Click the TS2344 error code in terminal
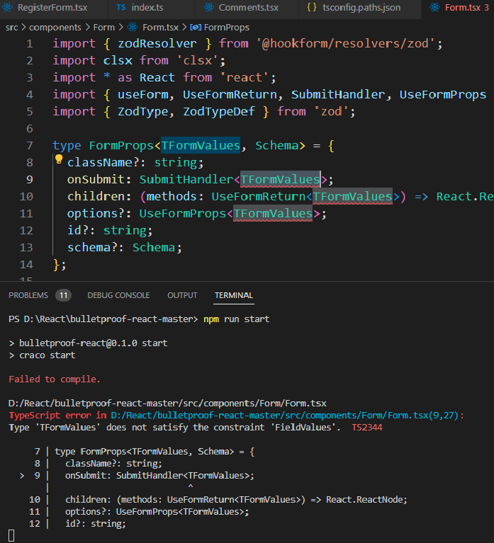This screenshot has width=494, height=543. 367,428
